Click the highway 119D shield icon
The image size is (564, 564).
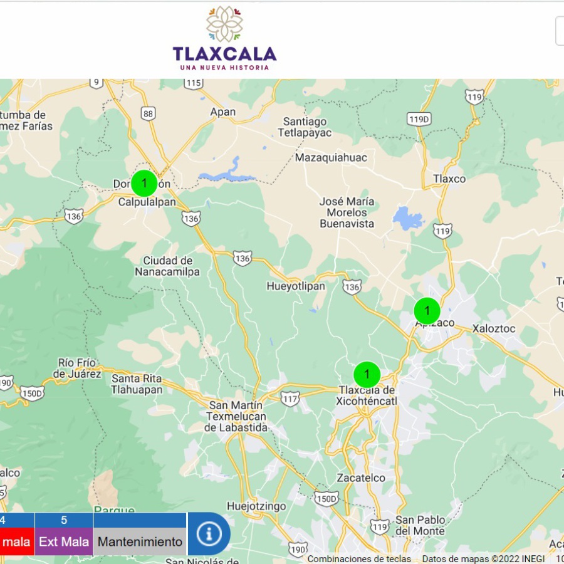[x=419, y=119]
